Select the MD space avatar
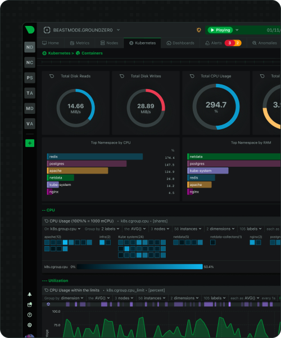 (x=30, y=108)
